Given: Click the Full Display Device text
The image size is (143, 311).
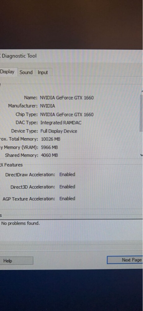Looking at the screenshot, I should [59, 131].
